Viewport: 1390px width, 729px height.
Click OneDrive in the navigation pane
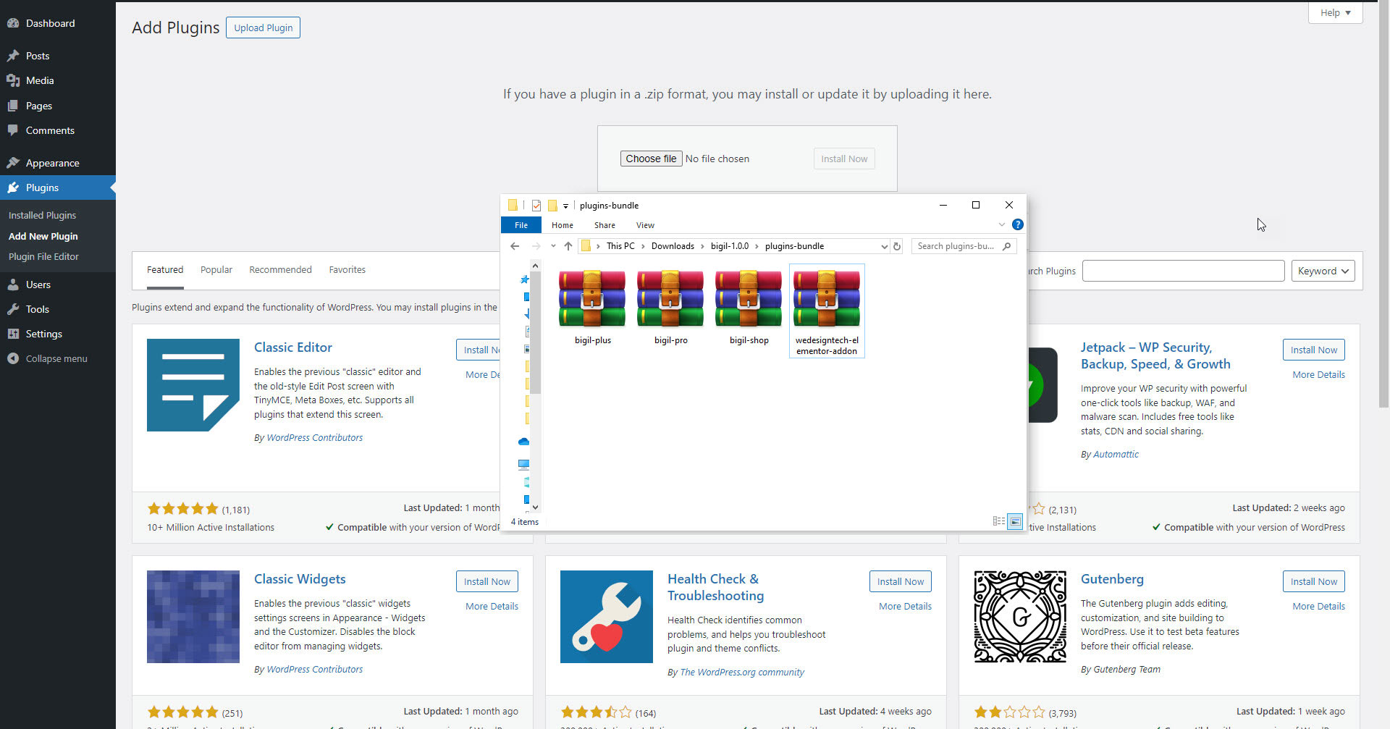click(524, 442)
